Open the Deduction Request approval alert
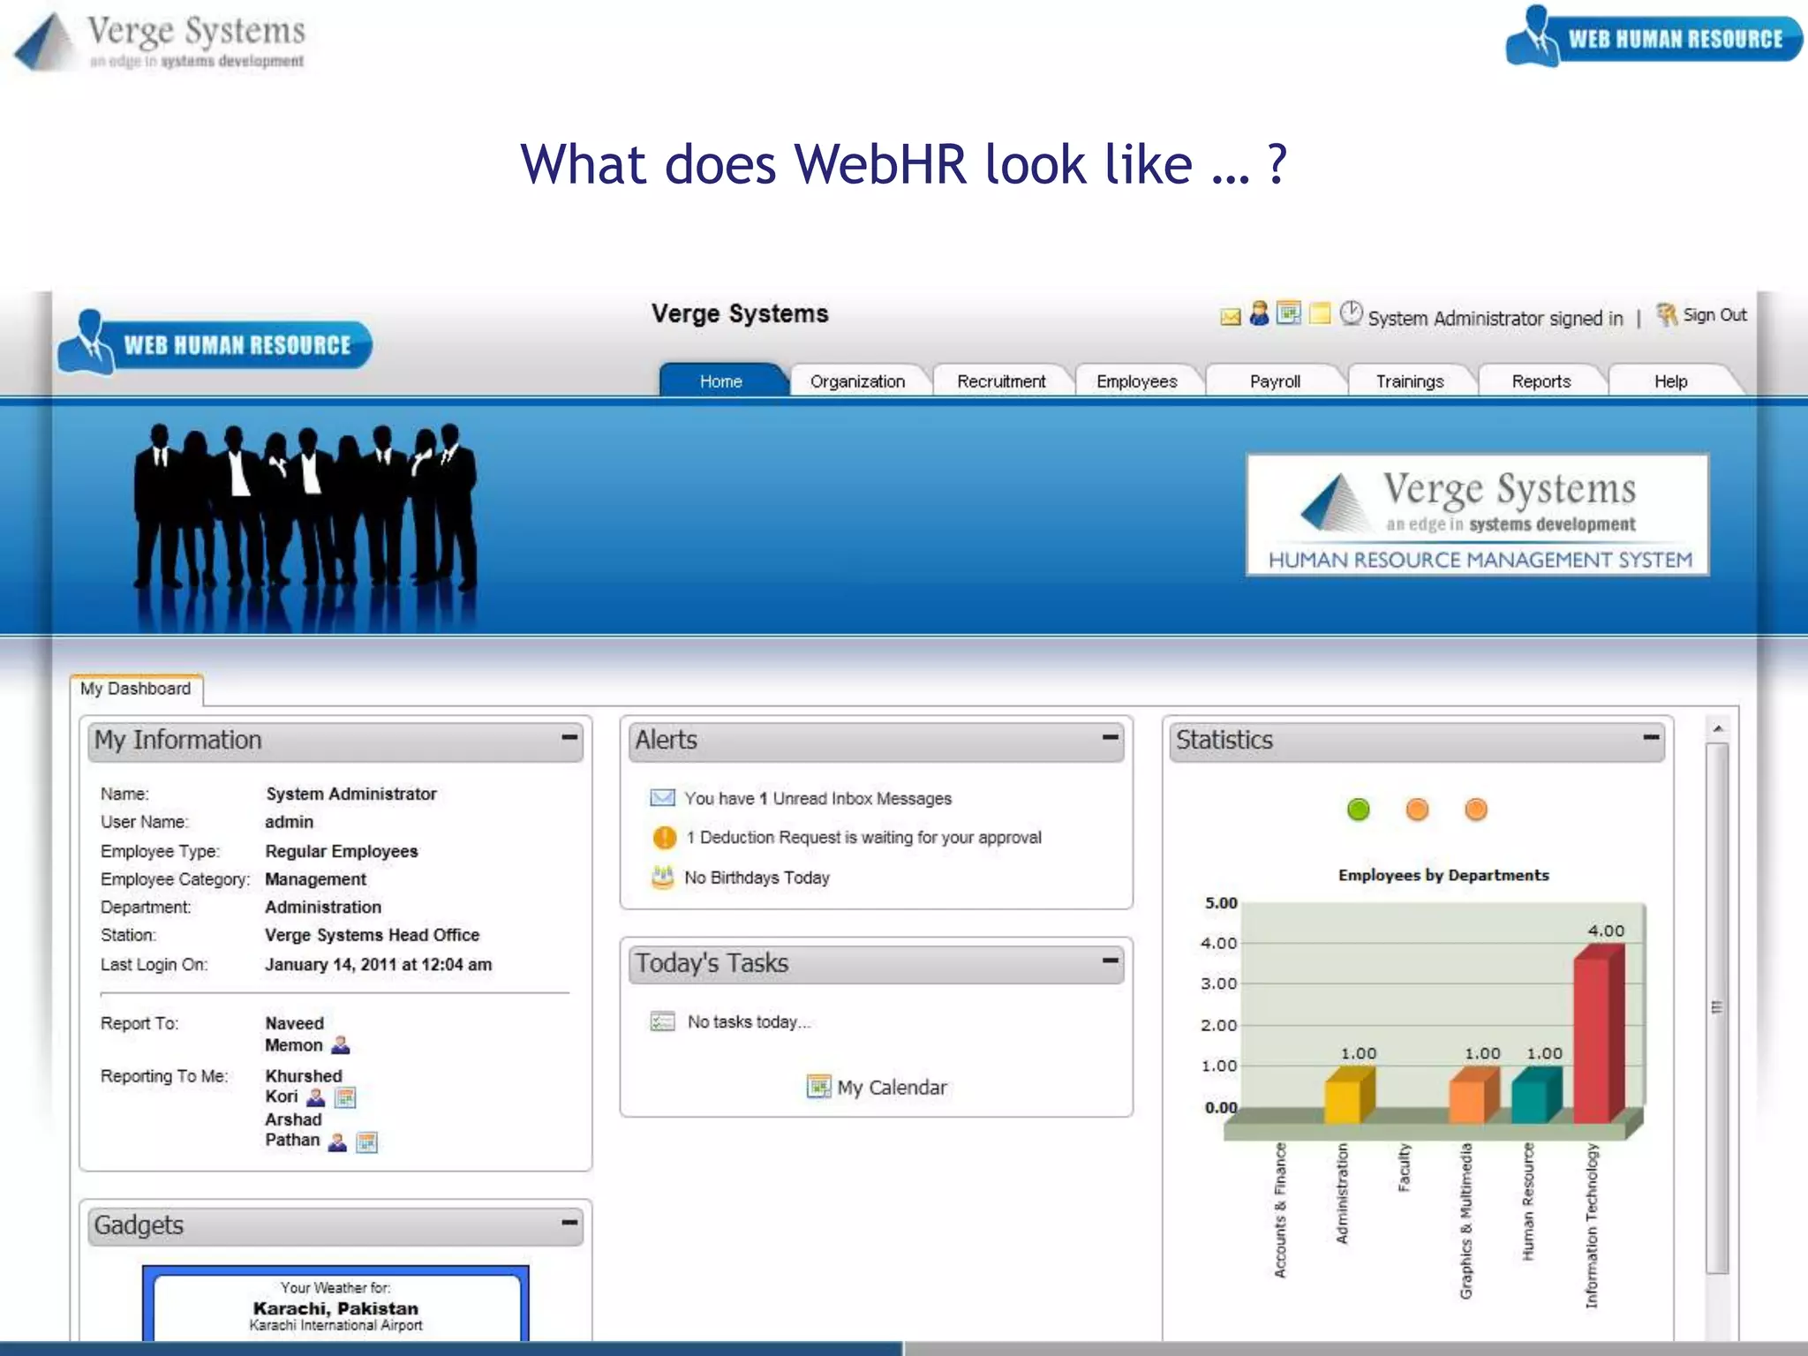This screenshot has height=1356, width=1808. (864, 837)
